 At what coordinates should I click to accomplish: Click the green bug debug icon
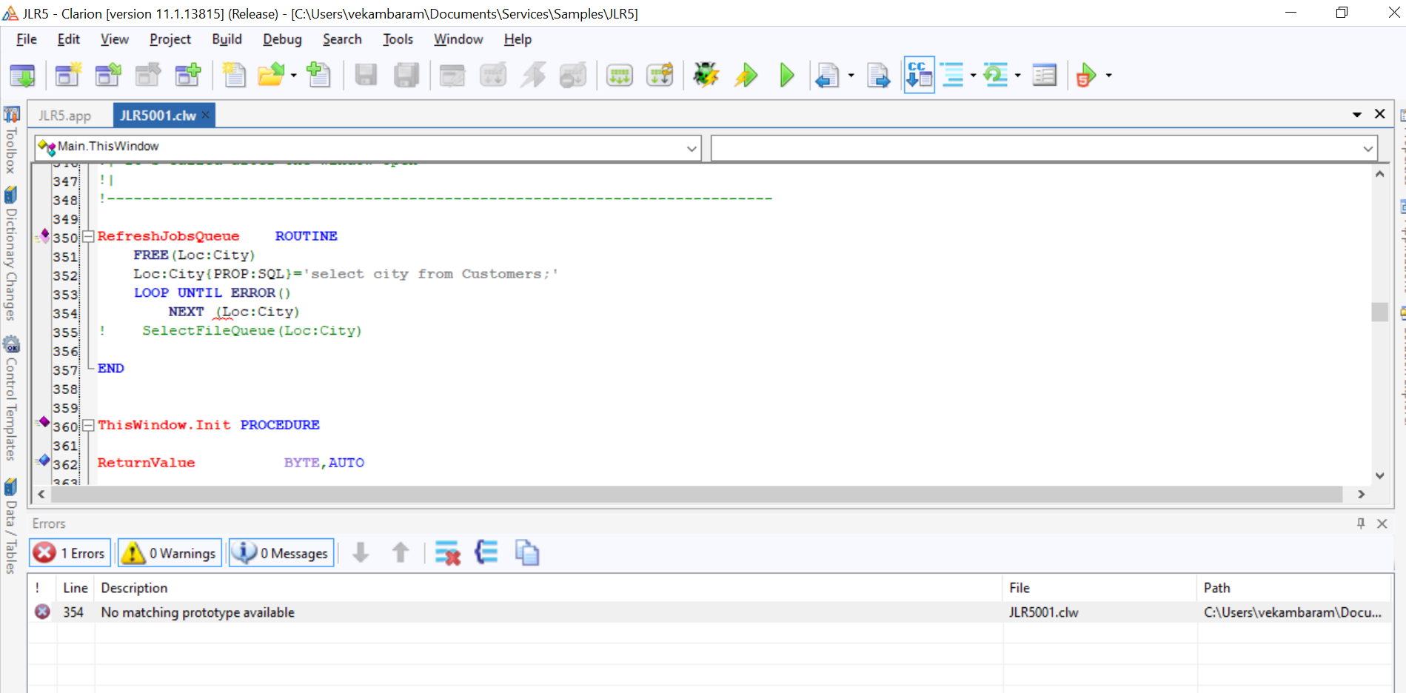[706, 75]
